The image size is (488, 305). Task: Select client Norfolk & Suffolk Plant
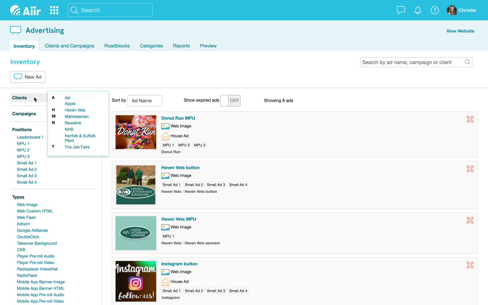point(80,138)
